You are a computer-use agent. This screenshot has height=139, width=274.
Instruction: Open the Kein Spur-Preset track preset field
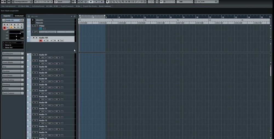[13, 42]
